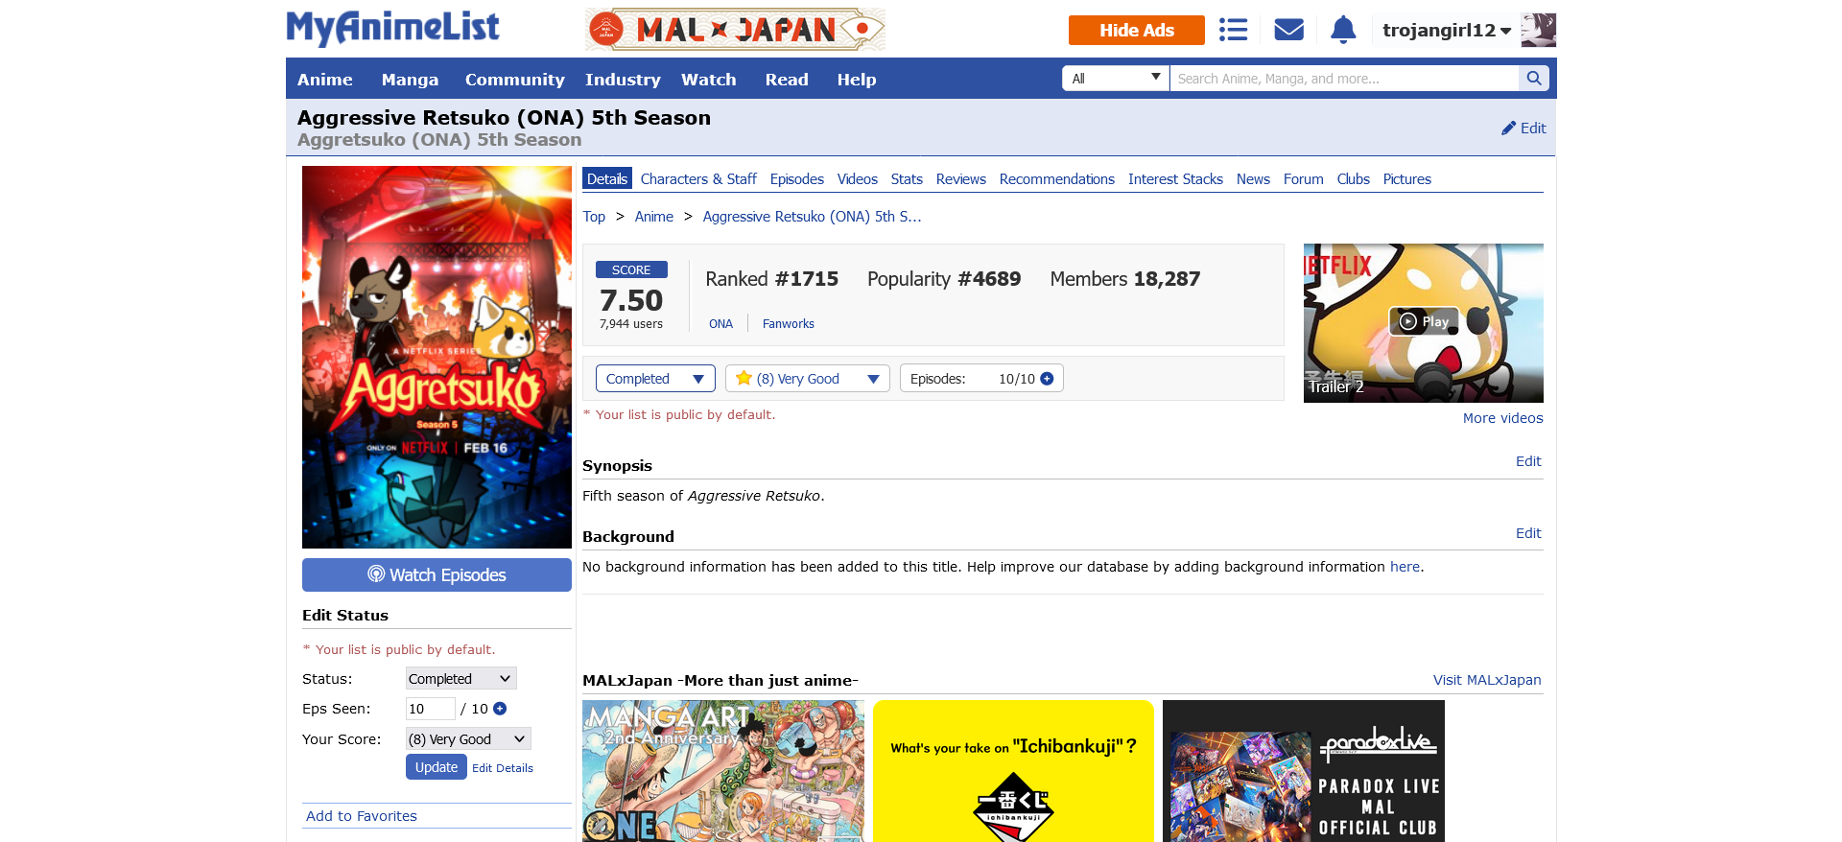Open the Community nav menu
This screenshot has width=1842, height=842.
(514, 80)
